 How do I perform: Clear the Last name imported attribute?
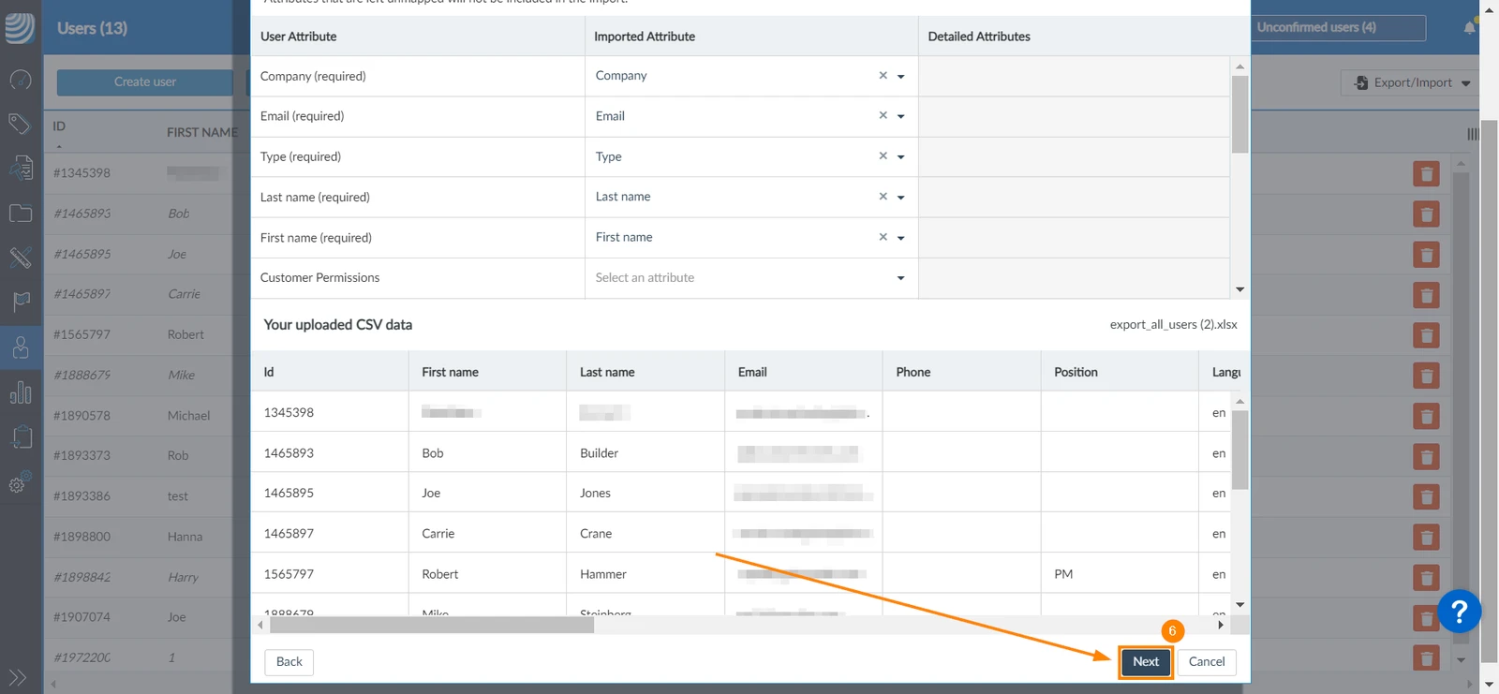[883, 197]
